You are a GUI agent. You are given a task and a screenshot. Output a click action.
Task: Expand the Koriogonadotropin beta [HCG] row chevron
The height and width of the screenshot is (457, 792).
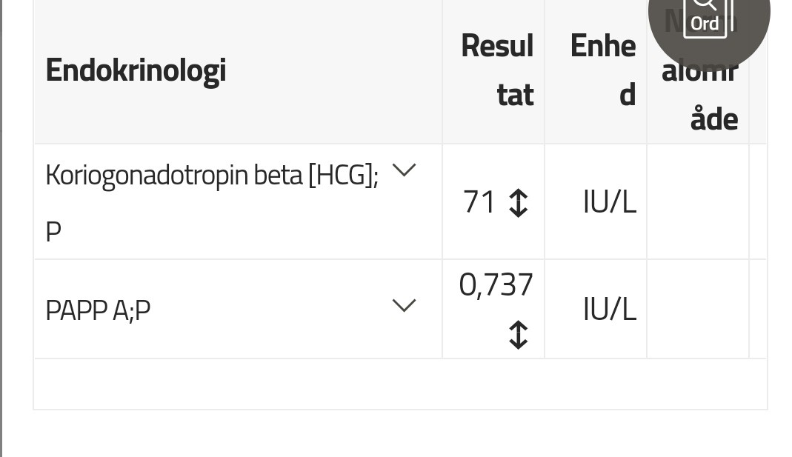tap(404, 170)
